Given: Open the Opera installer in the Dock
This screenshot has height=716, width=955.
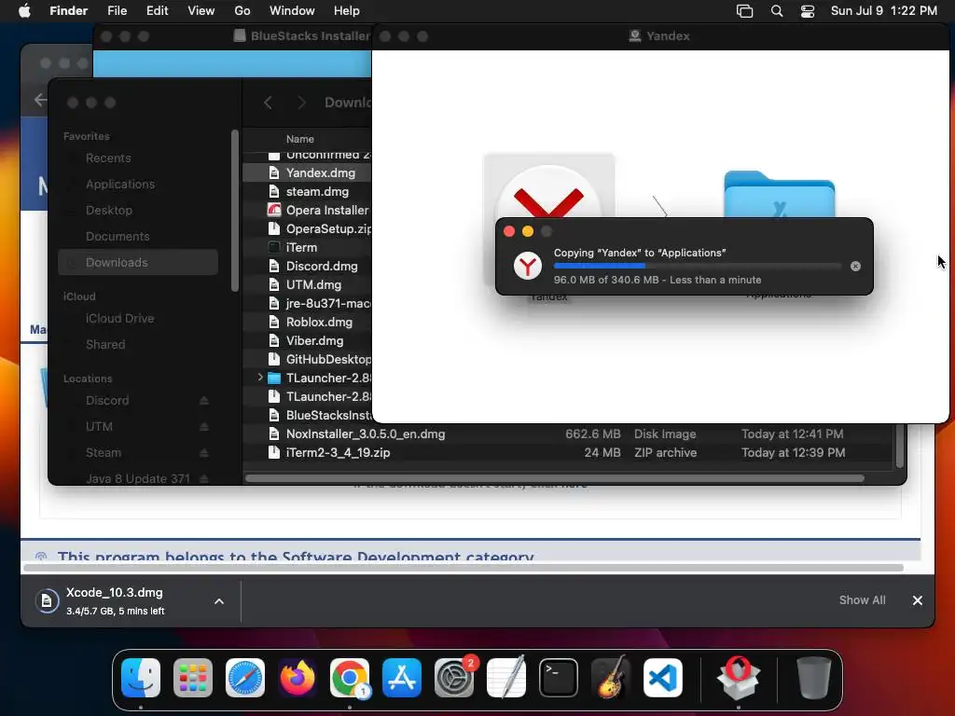Looking at the screenshot, I should tap(739, 678).
